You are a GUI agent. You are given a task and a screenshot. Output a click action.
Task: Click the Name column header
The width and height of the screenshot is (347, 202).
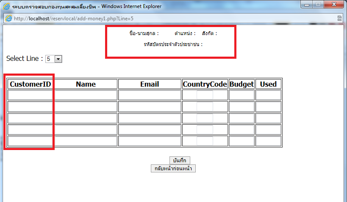click(86, 84)
